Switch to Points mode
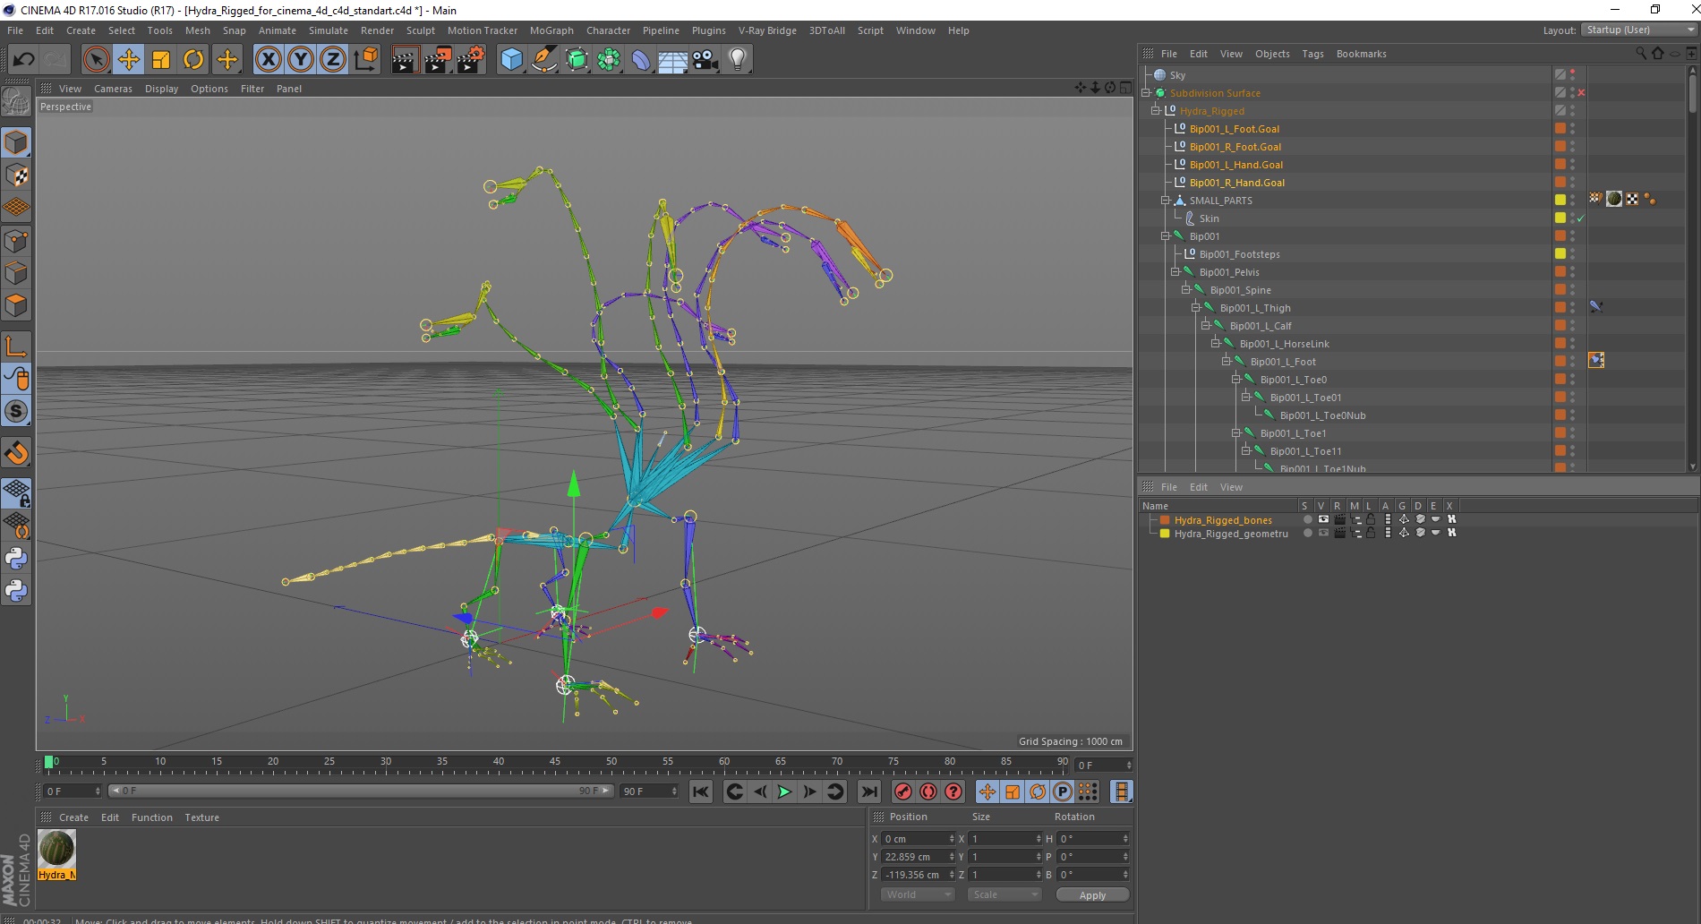Screen dimensions: 1701x924 (x=16, y=241)
